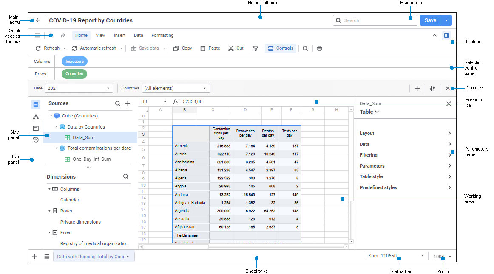Expand the Table style section

tap(405, 176)
